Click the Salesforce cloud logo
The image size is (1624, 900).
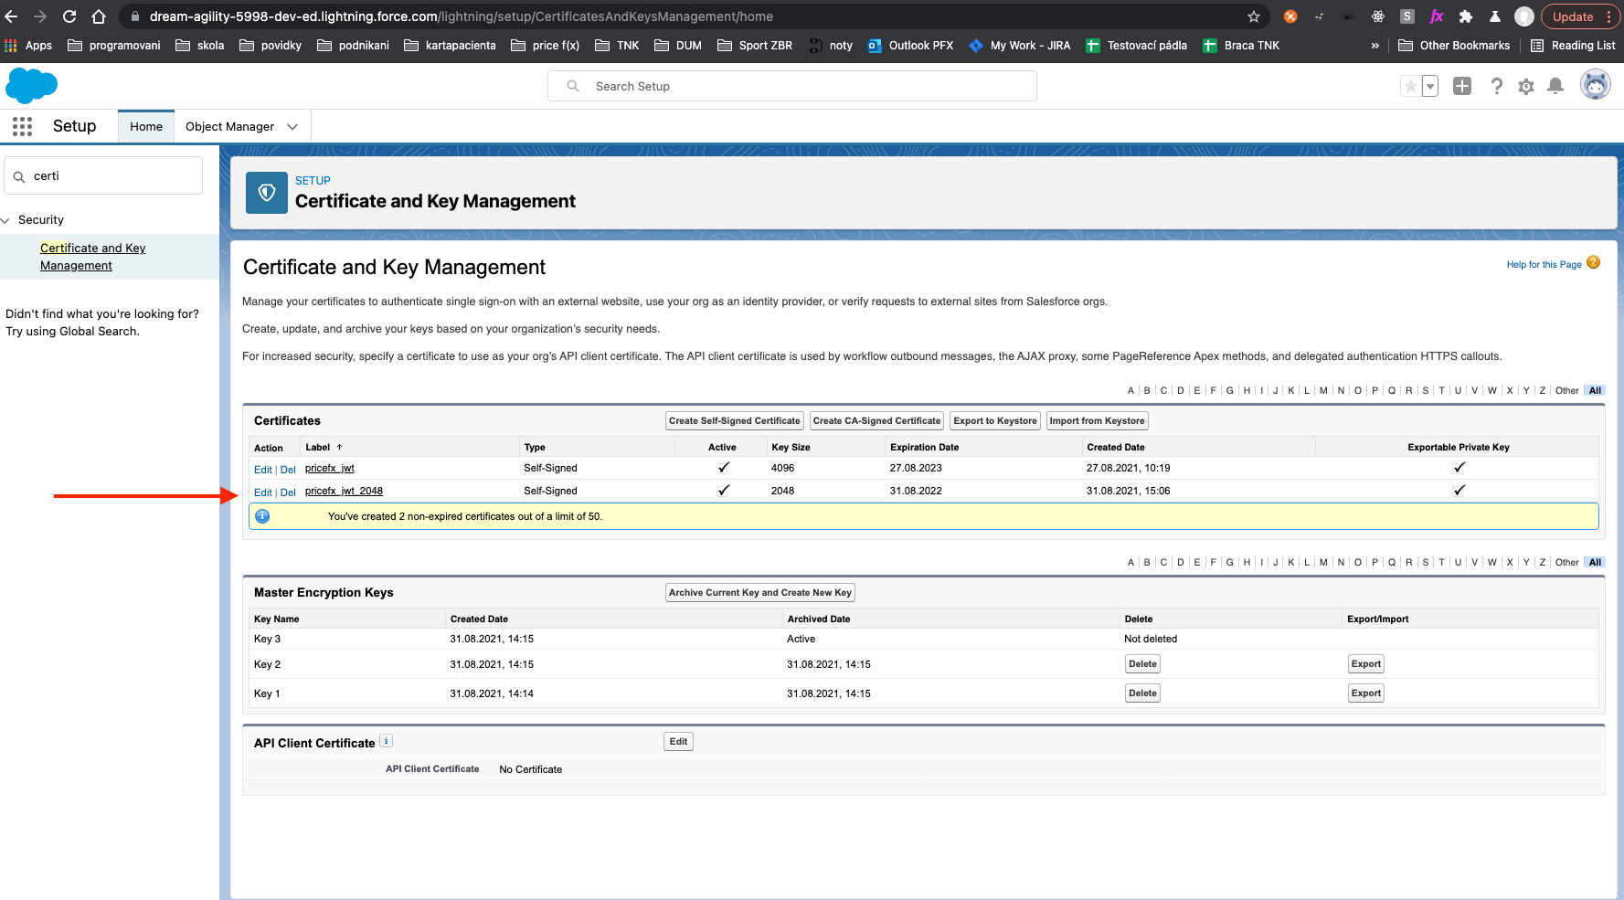click(x=31, y=86)
